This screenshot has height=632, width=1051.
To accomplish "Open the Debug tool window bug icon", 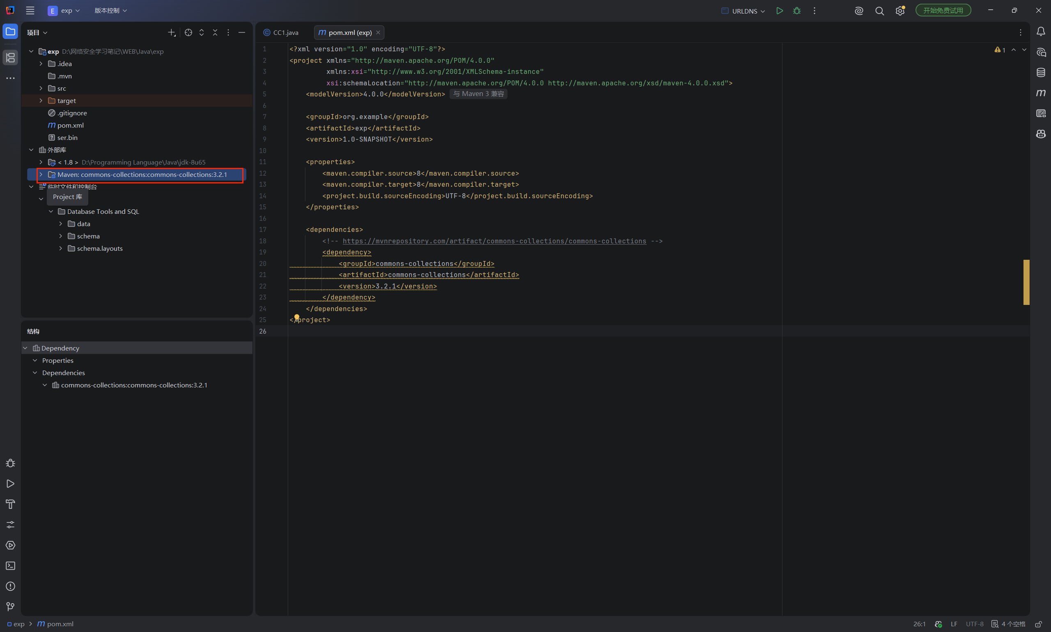I will pos(10,463).
